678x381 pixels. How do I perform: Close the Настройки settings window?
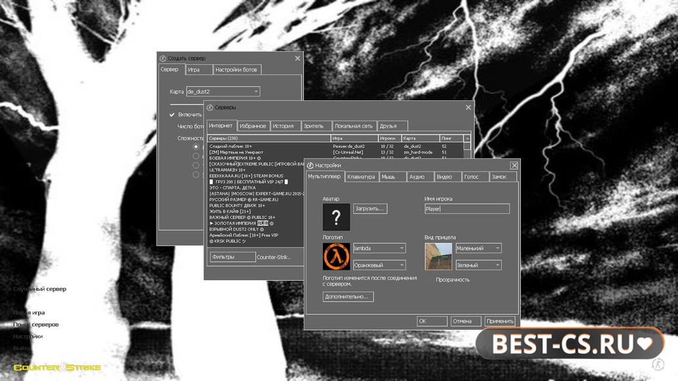[514, 166]
